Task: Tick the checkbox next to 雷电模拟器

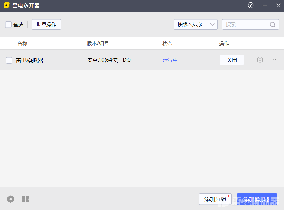Action: point(9,60)
